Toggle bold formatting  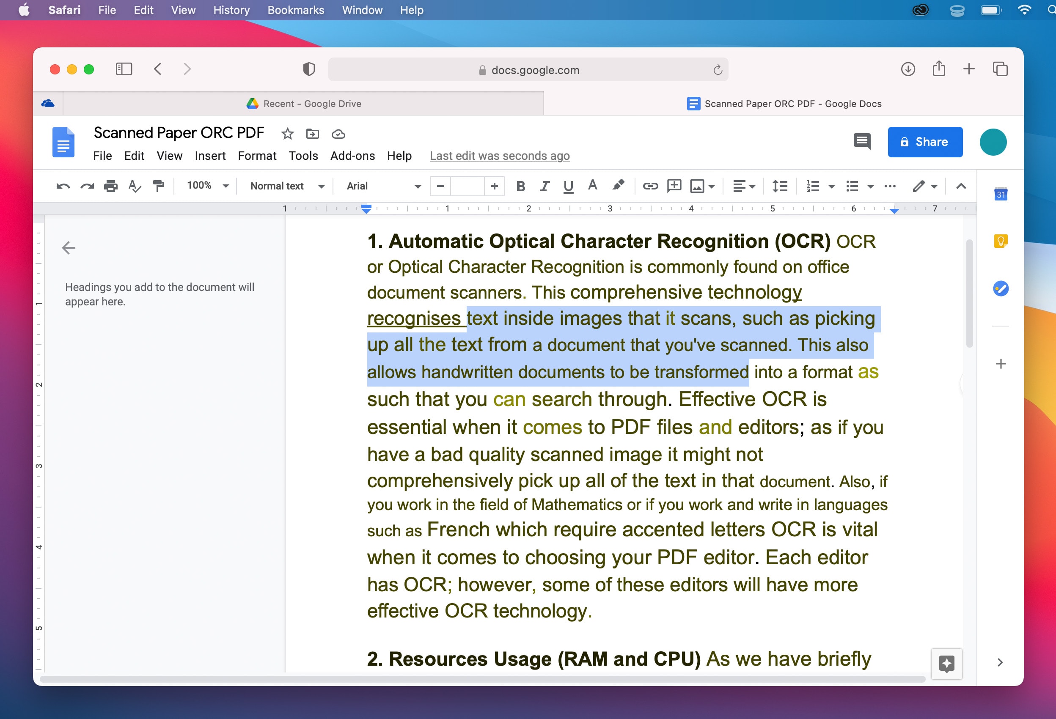pos(521,186)
